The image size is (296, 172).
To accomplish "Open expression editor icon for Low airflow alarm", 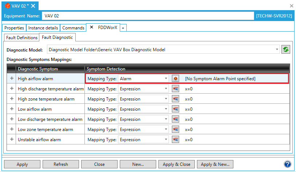I will point(175,109).
